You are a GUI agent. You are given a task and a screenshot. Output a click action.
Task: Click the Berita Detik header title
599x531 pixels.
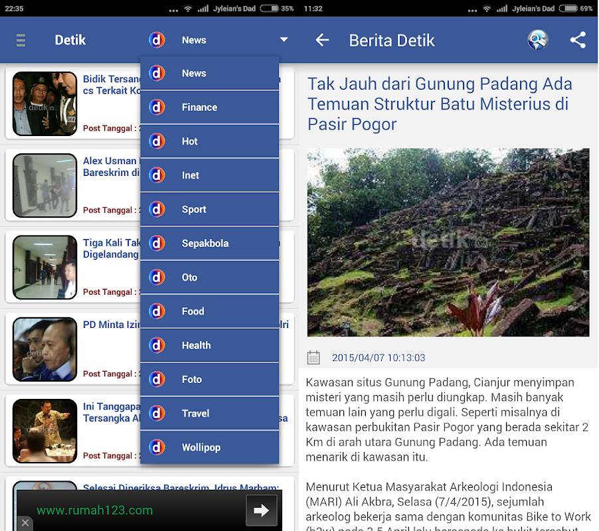(x=392, y=40)
